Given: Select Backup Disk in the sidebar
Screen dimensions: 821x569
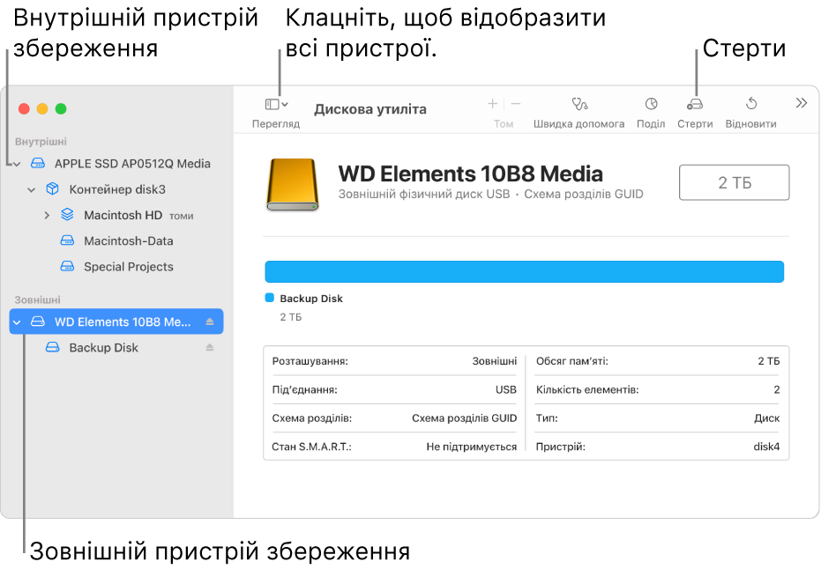Looking at the screenshot, I should click(104, 348).
